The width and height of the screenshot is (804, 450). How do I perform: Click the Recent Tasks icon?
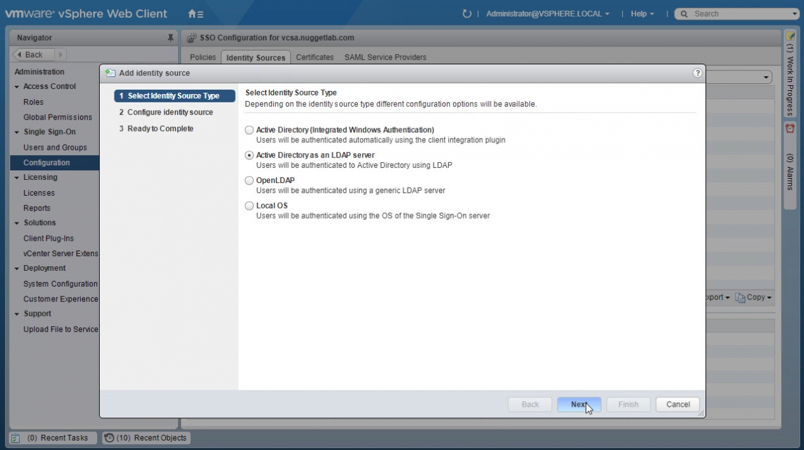pyautogui.click(x=16, y=438)
